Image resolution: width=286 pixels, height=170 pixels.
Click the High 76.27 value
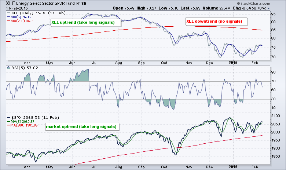point(146,8)
